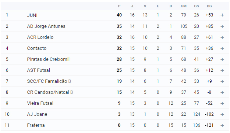Select the Piratas de Creixomil team name
230x133 pixels.
(x=48, y=59)
